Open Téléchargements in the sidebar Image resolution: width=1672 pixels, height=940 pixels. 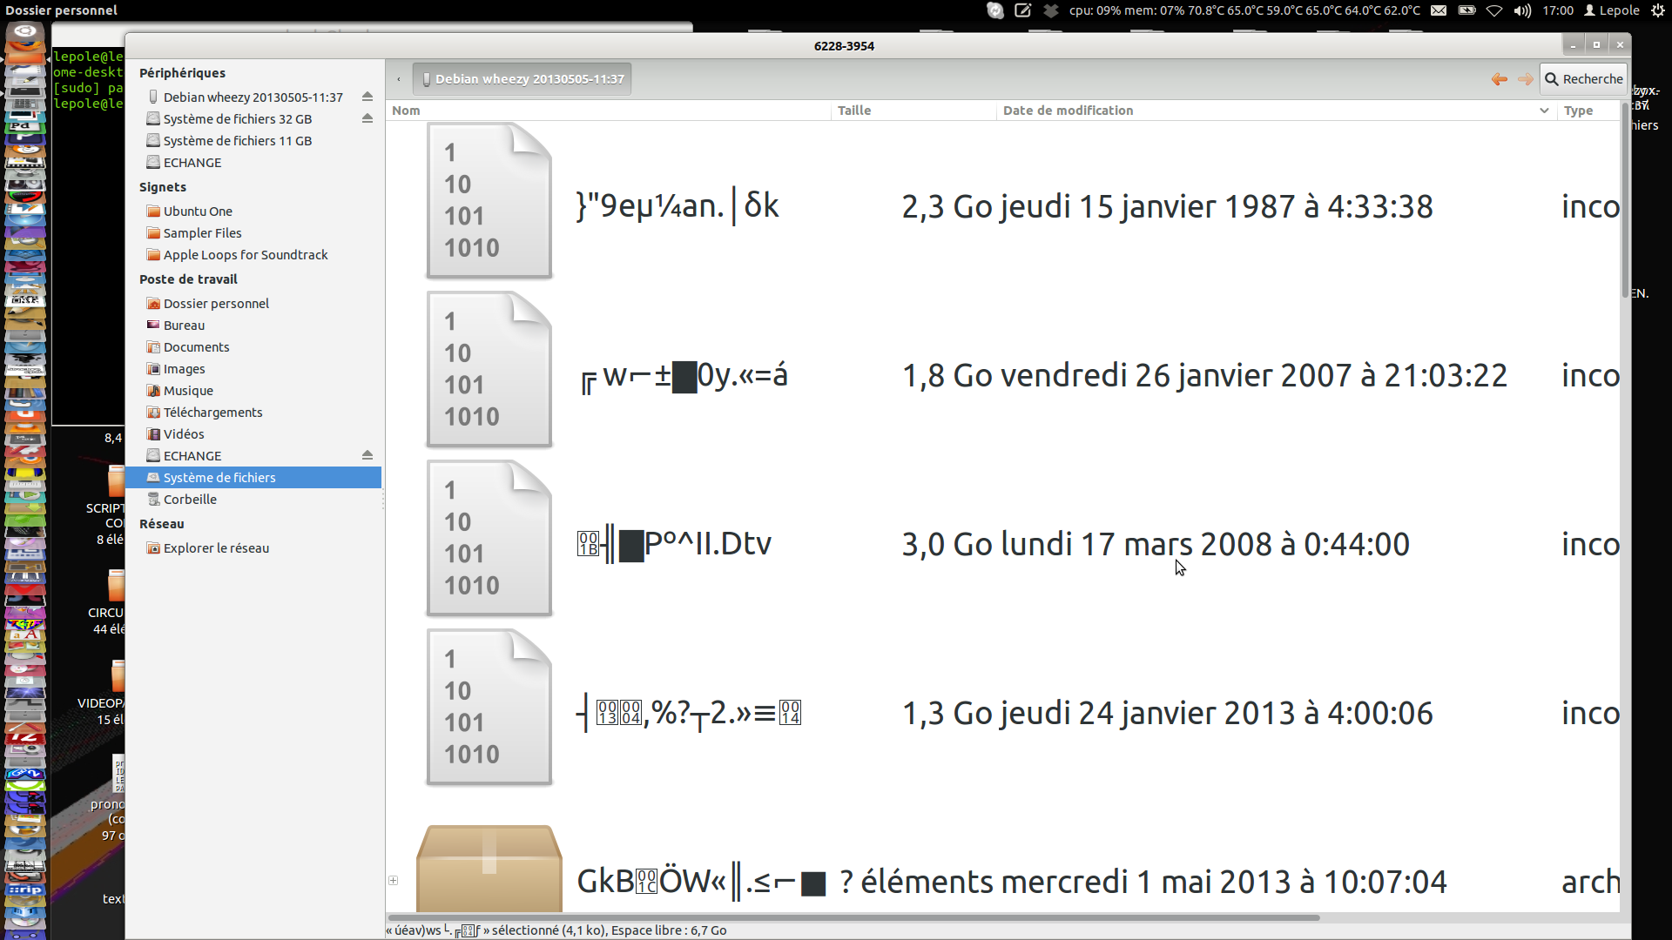[x=212, y=413]
